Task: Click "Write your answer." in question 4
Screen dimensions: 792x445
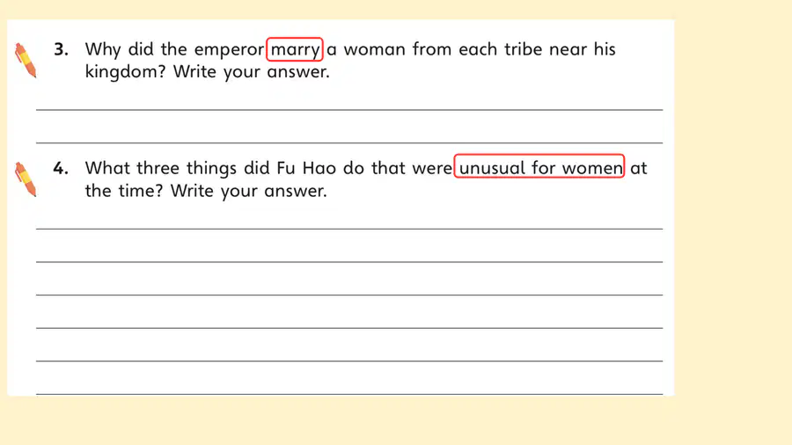Action: tap(248, 192)
